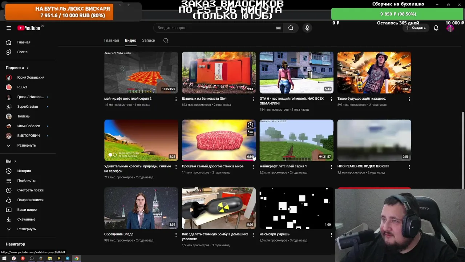Play the Обращение Влада thumbnail
465x262 pixels.
pyautogui.click(x=141, y=208)
